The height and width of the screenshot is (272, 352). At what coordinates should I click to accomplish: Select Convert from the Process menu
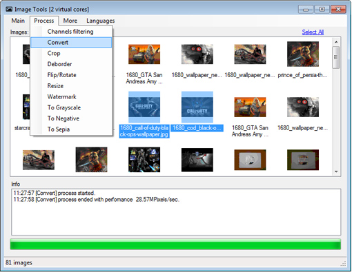tap(71, 43)
